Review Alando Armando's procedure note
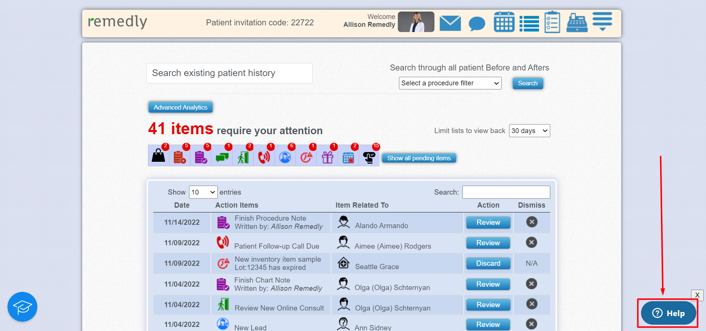Image resolution: width=706 pixels, height=331 pixels. pos(488,223)
